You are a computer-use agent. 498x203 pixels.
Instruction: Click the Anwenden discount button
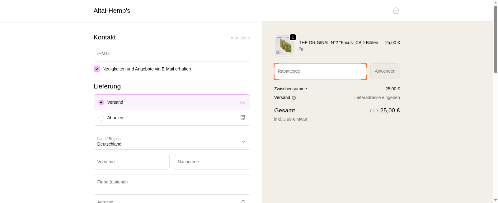click(x=385, y=71)
